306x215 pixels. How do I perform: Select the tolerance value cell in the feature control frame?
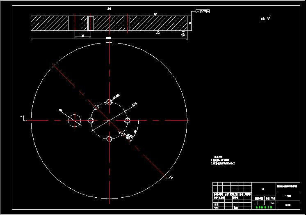click(x=203, y=12)
